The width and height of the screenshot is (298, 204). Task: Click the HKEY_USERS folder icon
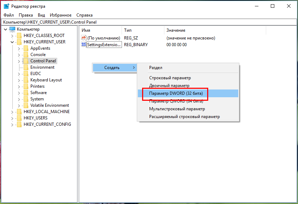point(19,118)
